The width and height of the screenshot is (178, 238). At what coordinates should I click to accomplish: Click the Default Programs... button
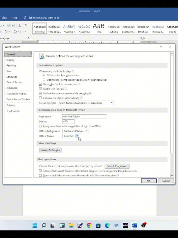(x=117, y=166)
